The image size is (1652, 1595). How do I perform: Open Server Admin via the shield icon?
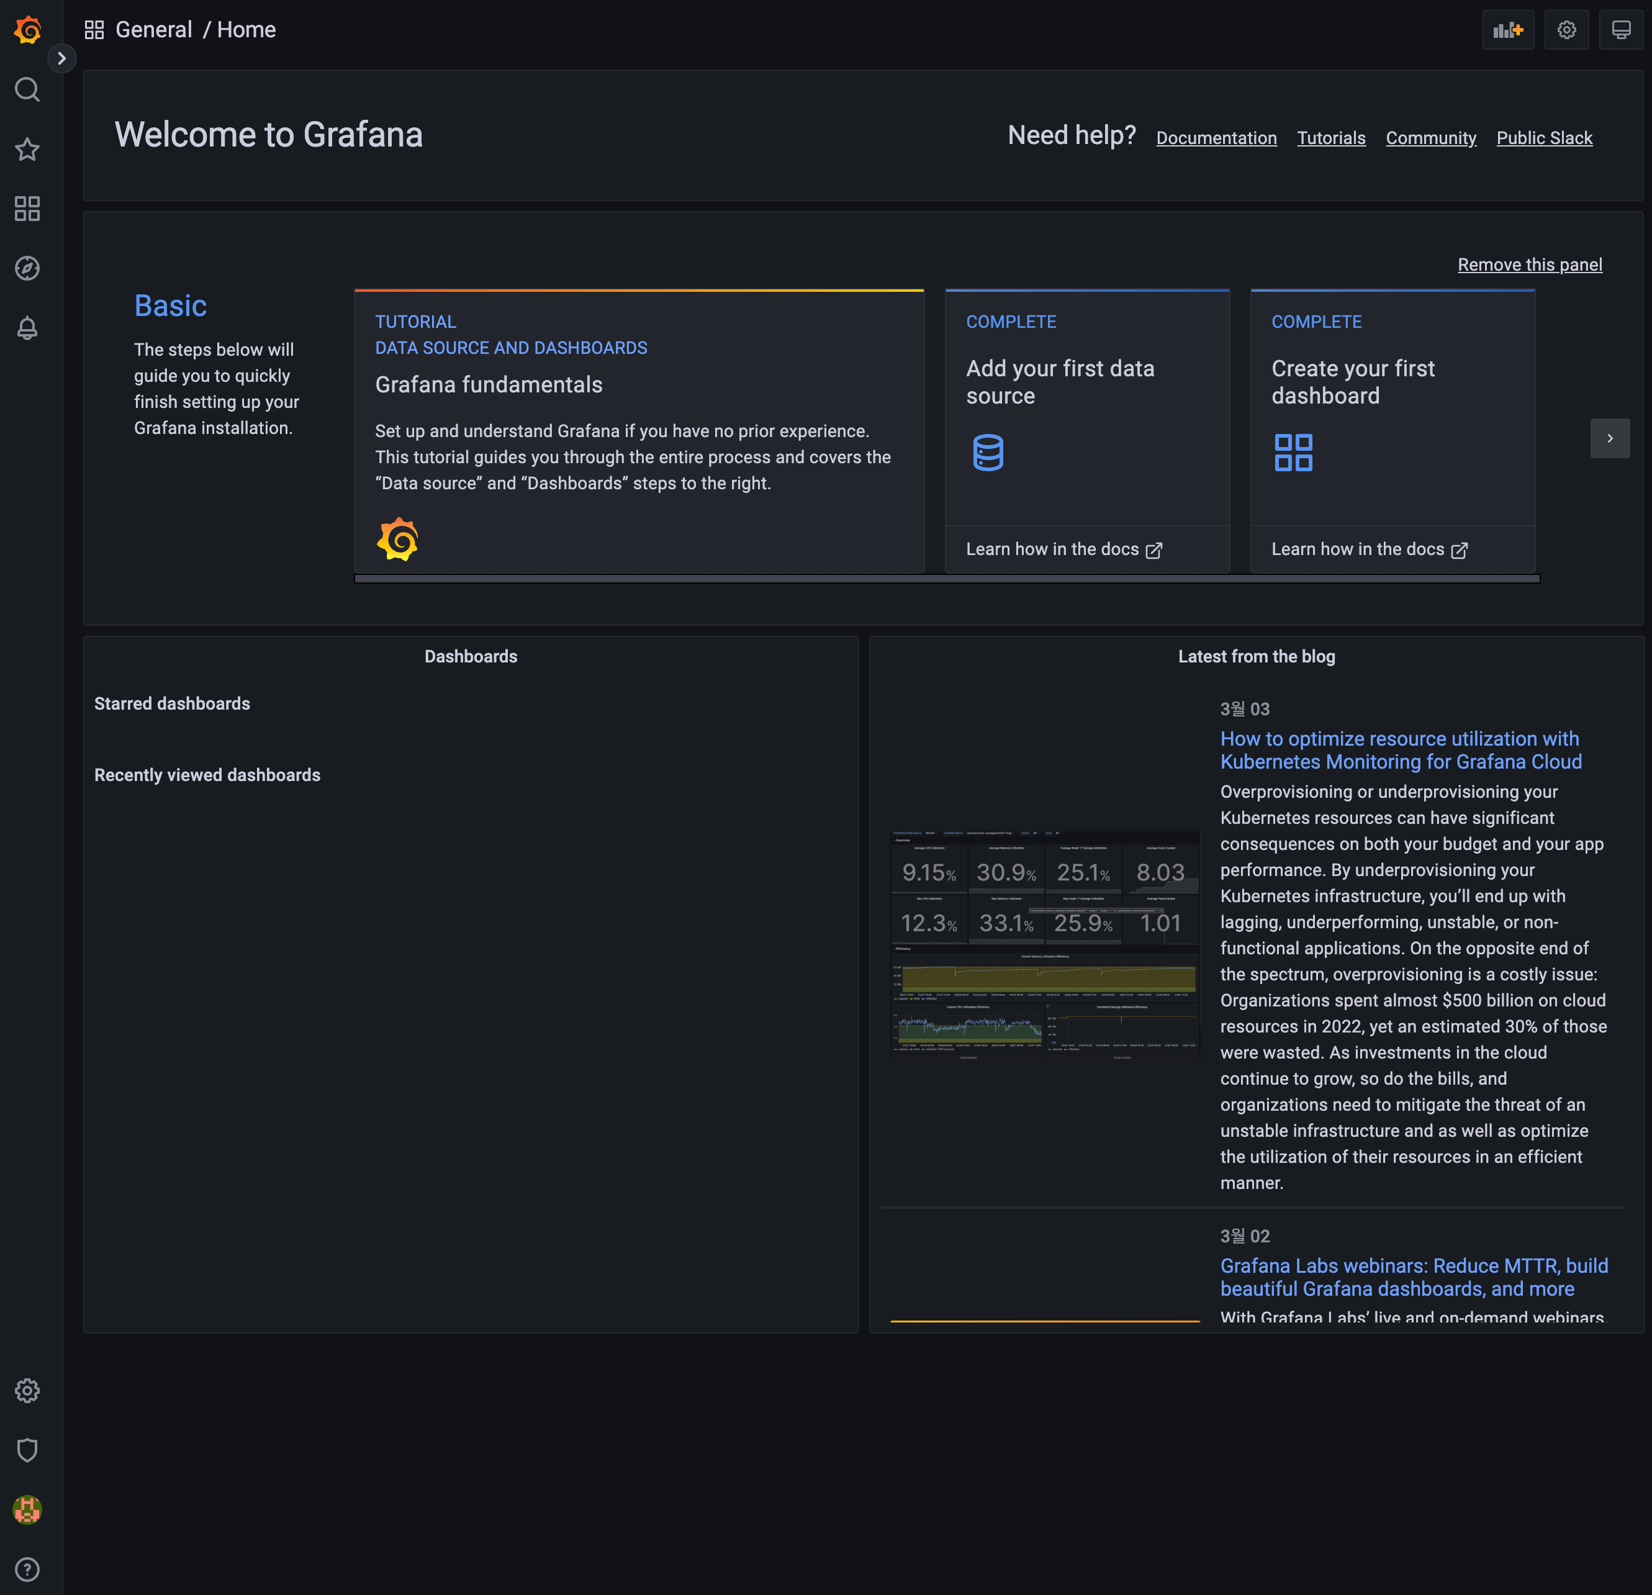pos(27,1450)
